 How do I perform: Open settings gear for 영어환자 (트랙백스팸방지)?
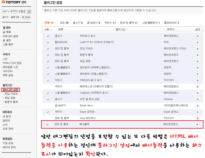pos(198,68)
